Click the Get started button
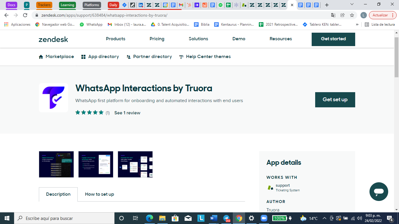399x224 pixels. click(x=333, y=39)
